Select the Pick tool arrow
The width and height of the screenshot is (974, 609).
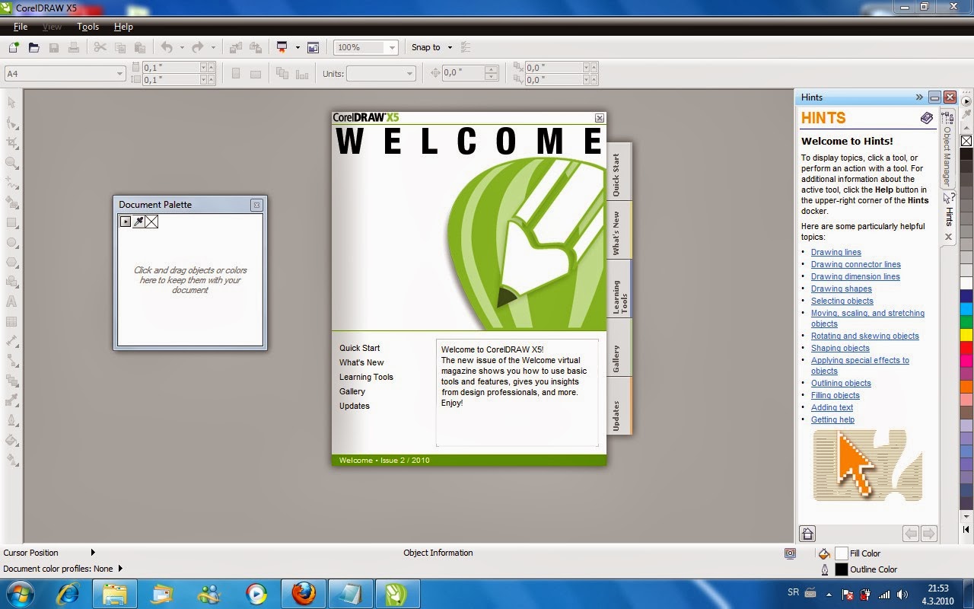coord(11,103)
